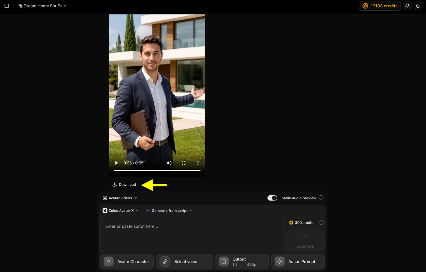Open the Generate from script dropdown
This screenshot has height=272, width=426.
point(169,211)
